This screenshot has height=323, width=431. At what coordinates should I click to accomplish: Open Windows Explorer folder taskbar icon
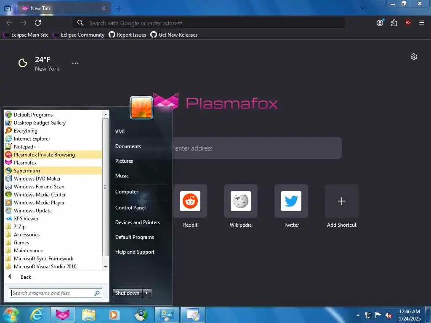tap(89, 315)
